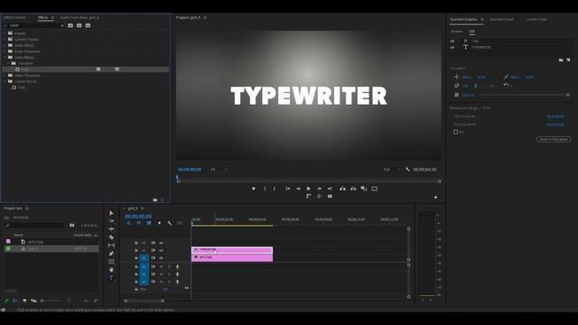Image resolution: width=578 pixels, height=325 pixels.
Task: Hide the Typewriter layer in Essential Graphics
Action: [452, 47]
